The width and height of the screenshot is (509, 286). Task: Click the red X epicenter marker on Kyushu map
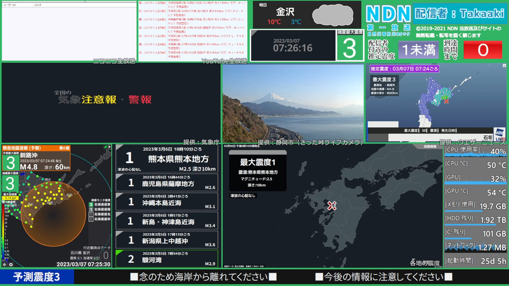click(331, 205)
